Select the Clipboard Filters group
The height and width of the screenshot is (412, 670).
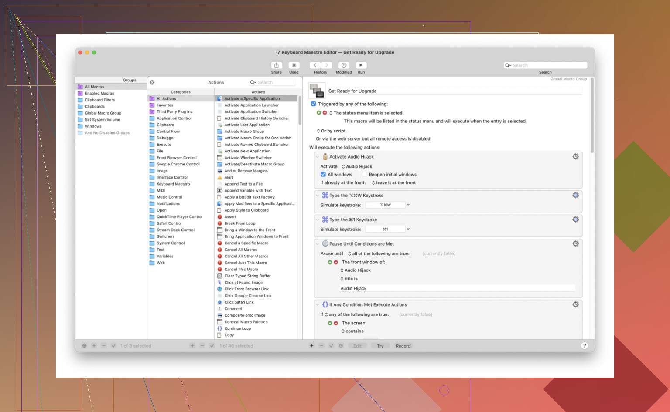click(100, 100)
